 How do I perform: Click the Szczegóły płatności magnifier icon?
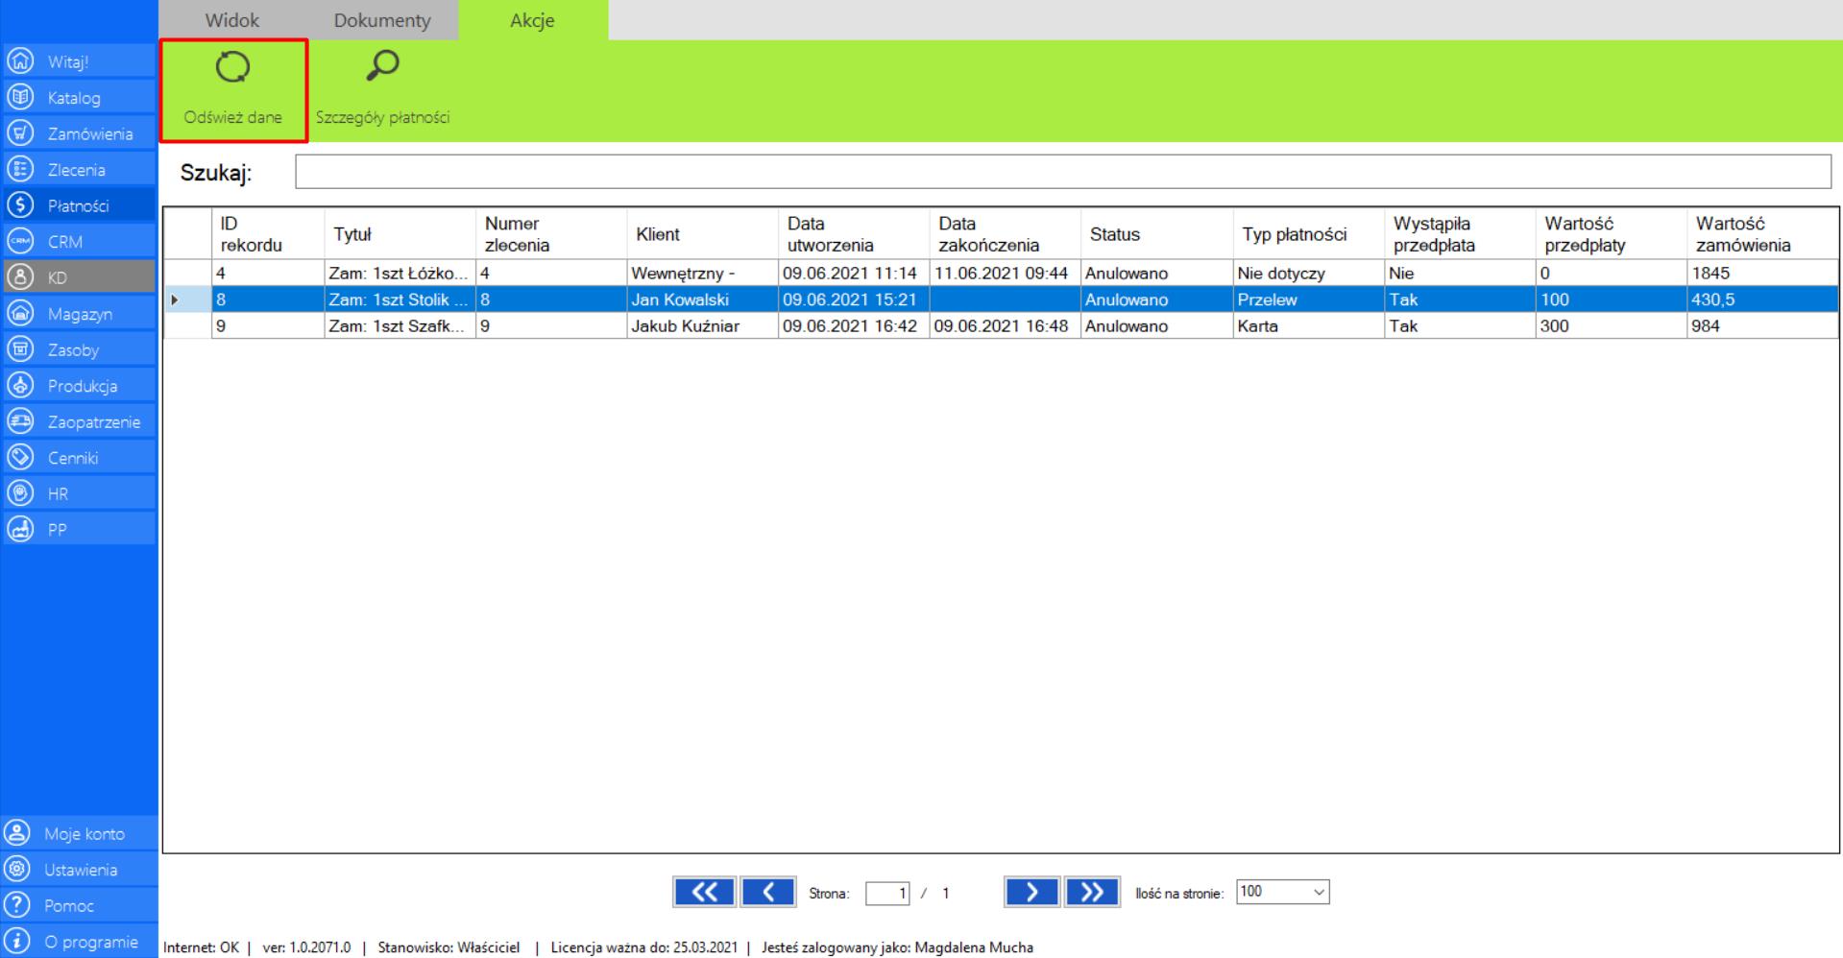click(382, 65)
